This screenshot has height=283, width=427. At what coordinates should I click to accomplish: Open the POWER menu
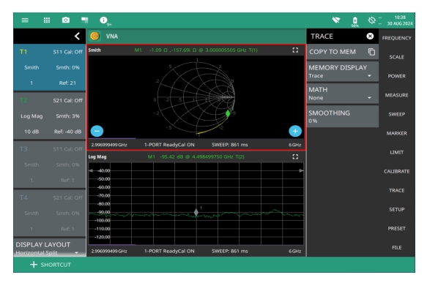(396, 76)
